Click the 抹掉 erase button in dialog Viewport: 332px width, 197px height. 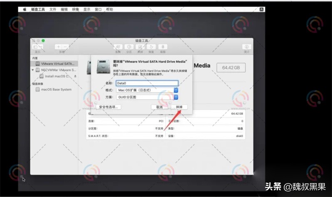pyautogui.click(x=179, y=107)
